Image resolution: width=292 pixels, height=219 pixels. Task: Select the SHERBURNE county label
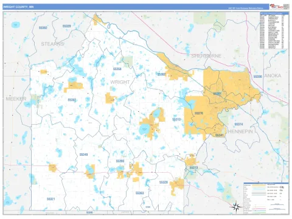pos(206,56)
